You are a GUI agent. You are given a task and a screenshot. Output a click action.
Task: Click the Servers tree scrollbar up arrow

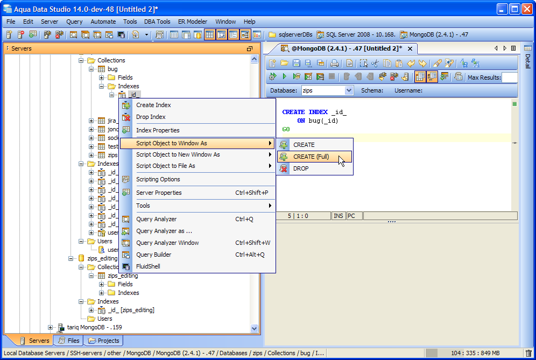(x=254, y=59)
